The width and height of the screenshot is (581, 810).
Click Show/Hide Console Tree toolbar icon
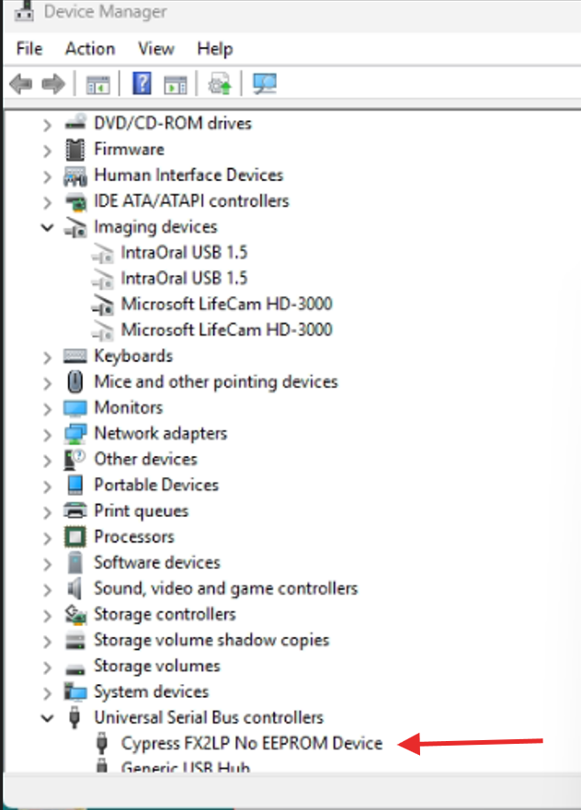[97, 85]
